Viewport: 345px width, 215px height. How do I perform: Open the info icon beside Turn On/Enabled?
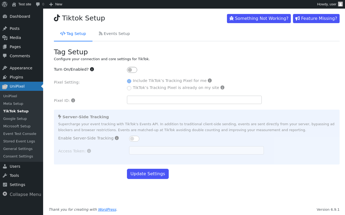click(92, 69)
